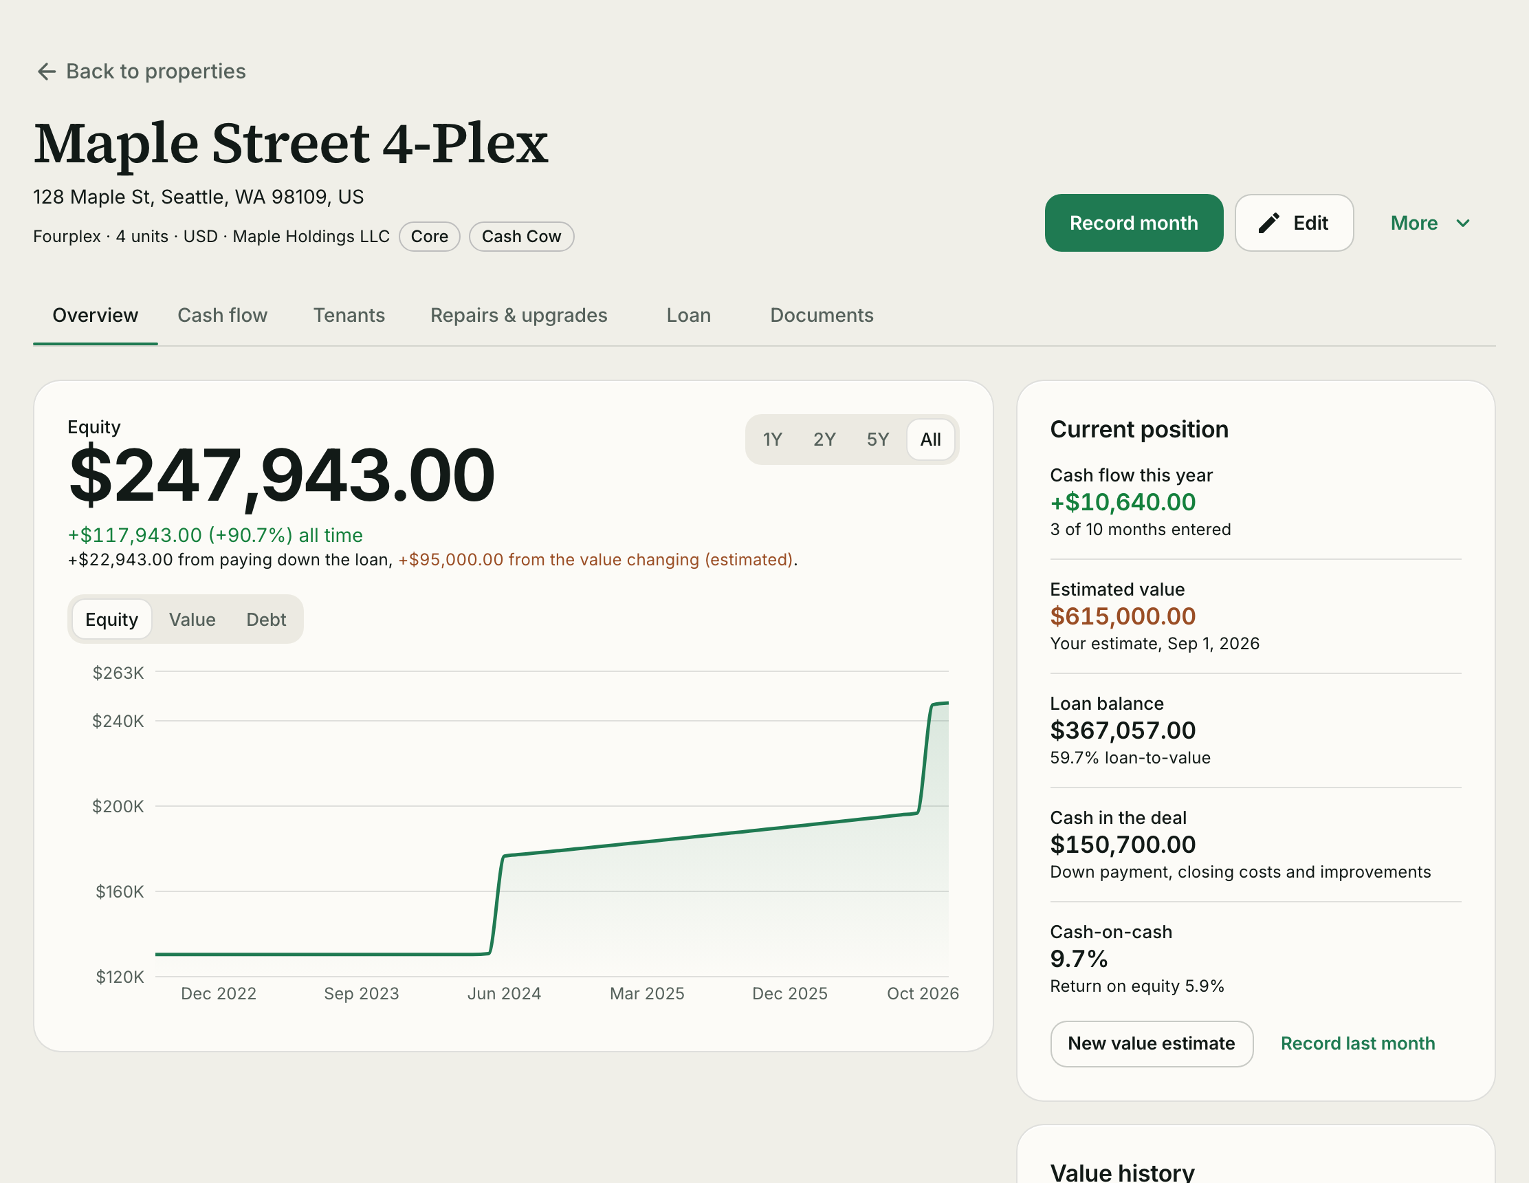
Task: Click the $367,057.00 loan balance
Action: click(x=1123, y=730)
